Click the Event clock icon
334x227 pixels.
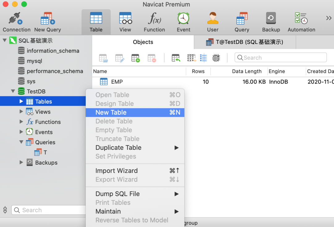[183, 22]
